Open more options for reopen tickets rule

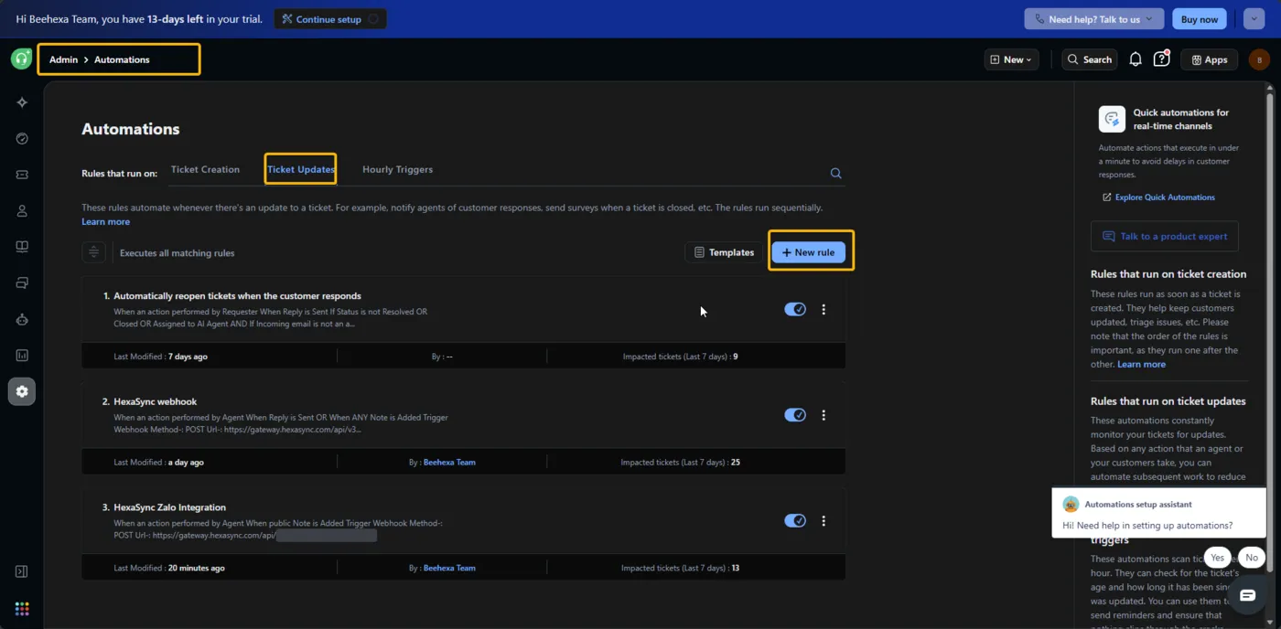(x=823, y=309)
